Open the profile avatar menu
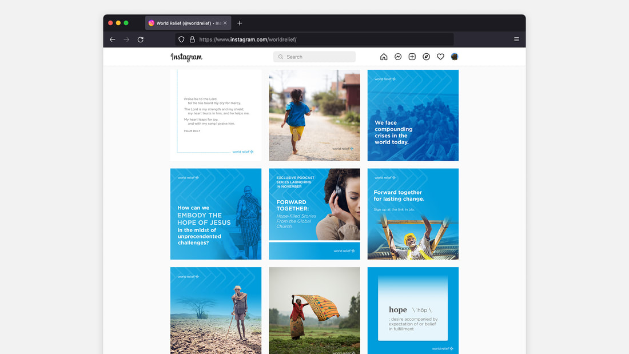 (x=455, y=57)
